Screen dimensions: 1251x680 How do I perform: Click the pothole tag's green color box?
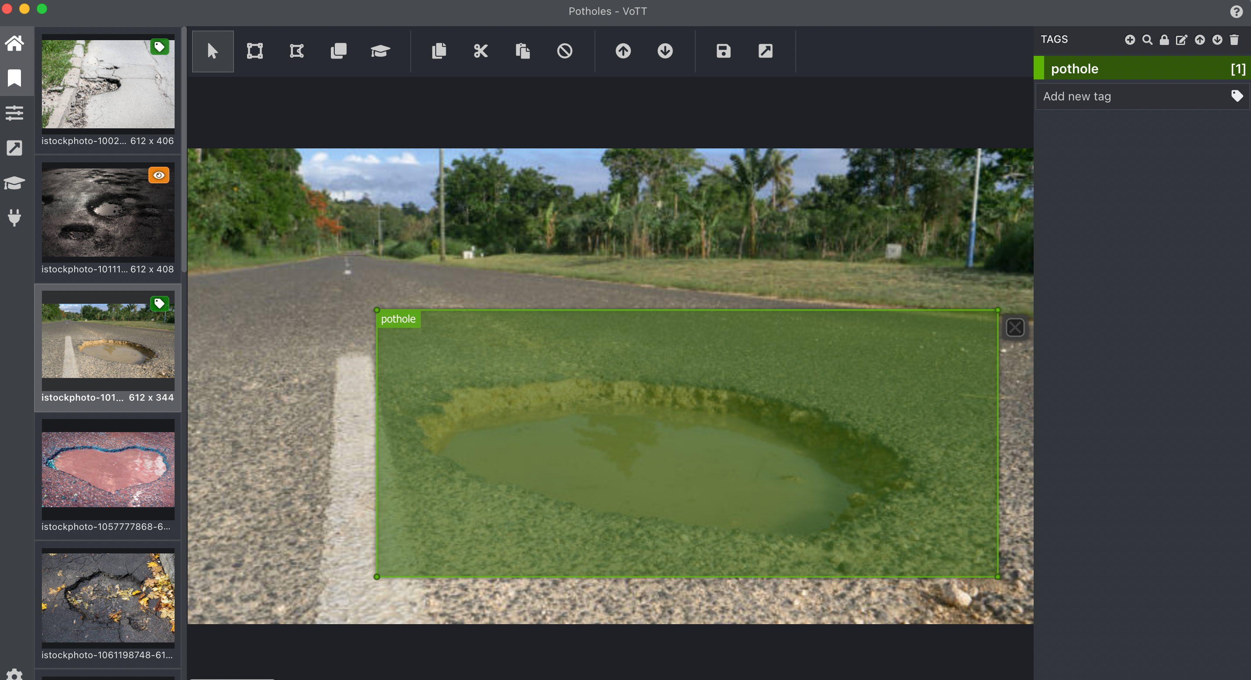pyautogui.click(x=1038, y=69)
